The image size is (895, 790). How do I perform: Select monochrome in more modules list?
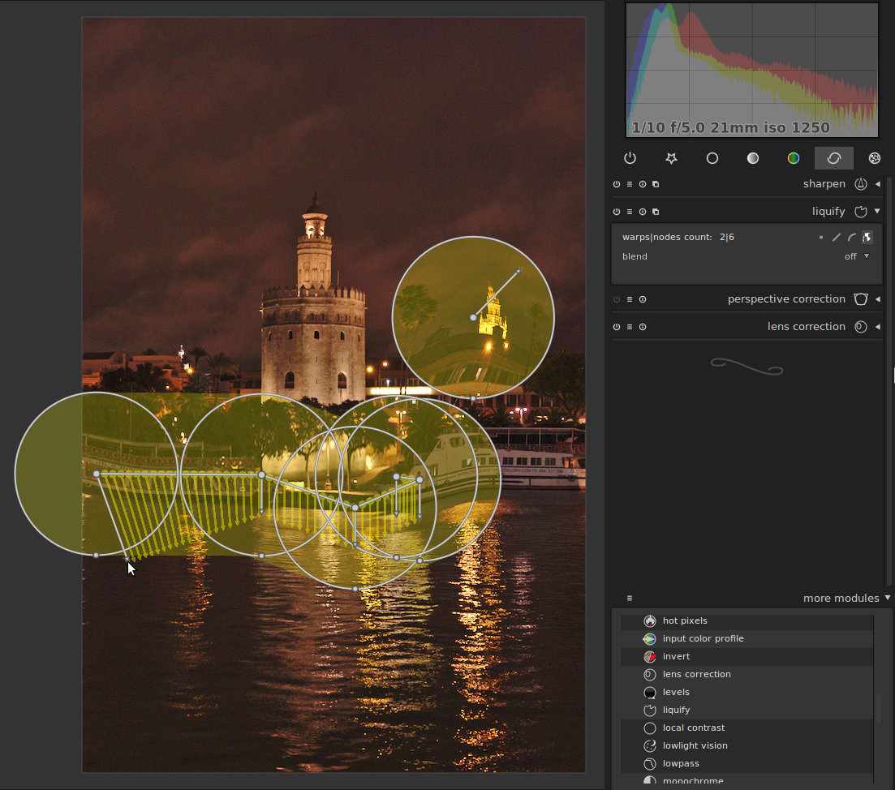(x=747, y=780)
